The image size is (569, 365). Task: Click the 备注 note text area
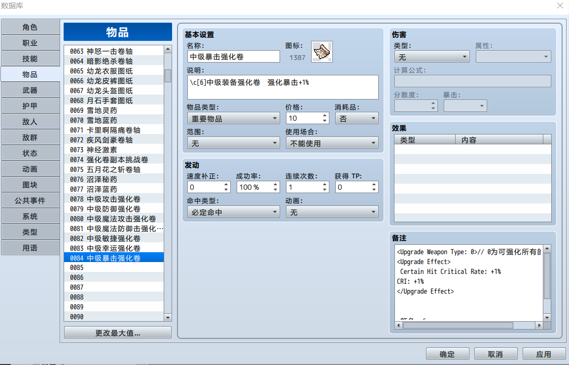click(469, 283)
